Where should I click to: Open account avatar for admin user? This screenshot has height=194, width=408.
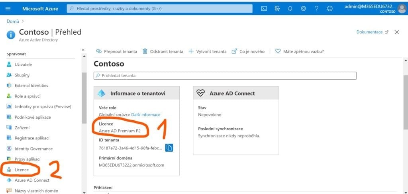(x=402, y=9)
